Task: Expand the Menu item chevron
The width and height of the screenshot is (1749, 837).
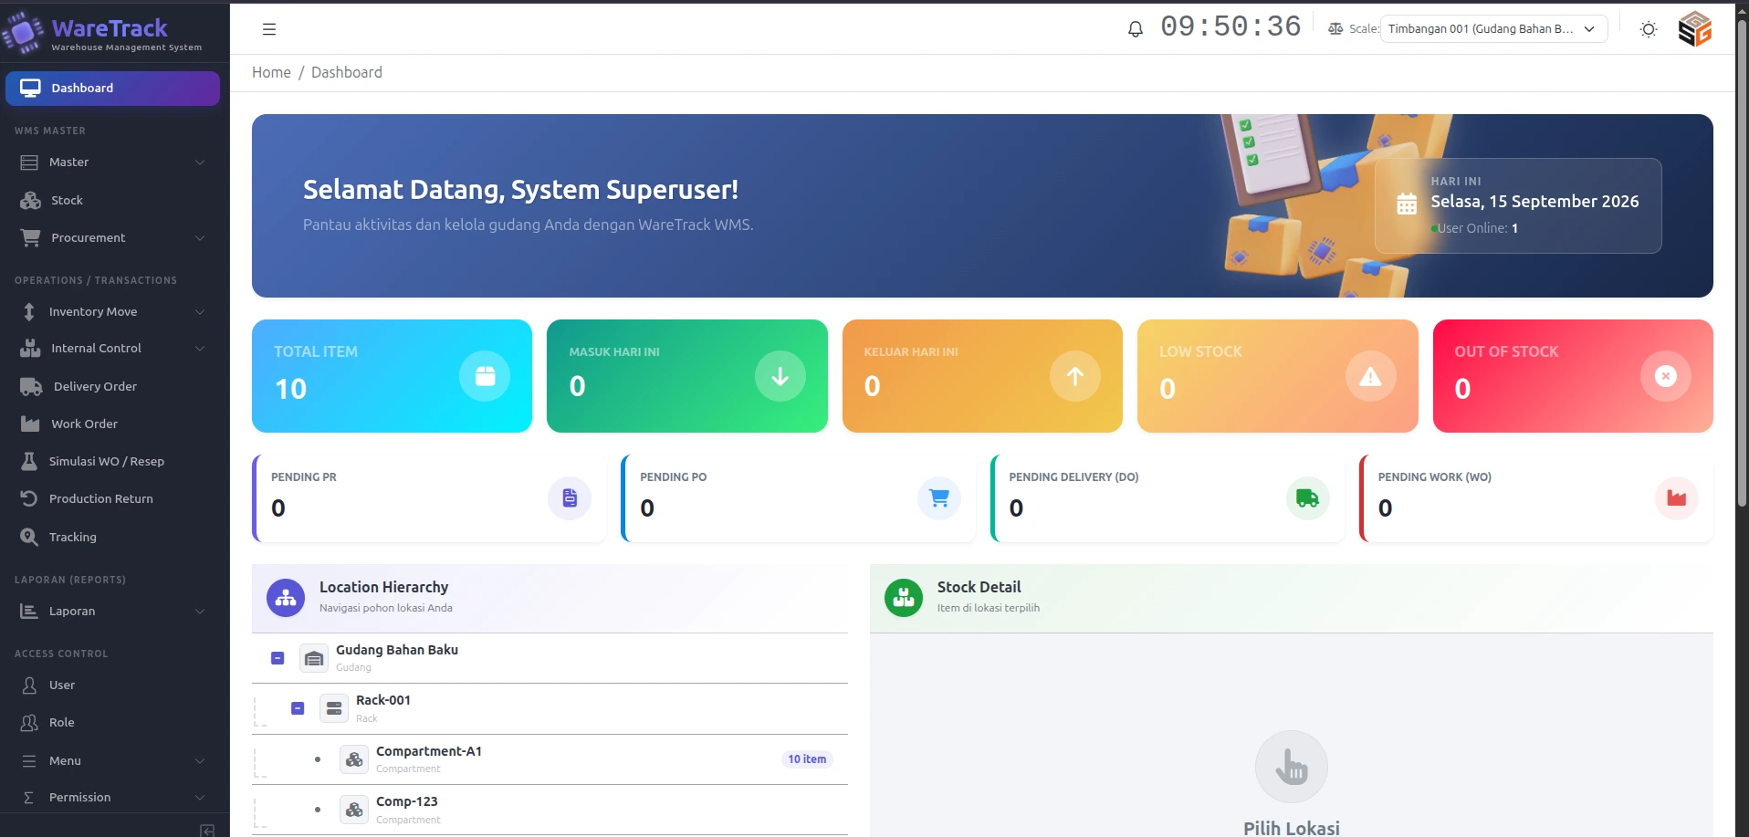Action: point(200,761)
